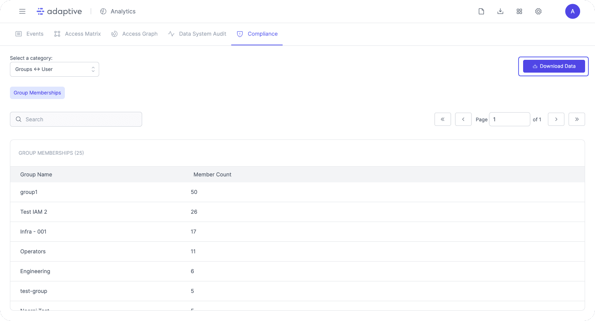Click member count 11
The image size is (595, 321).
coord(193,252)
